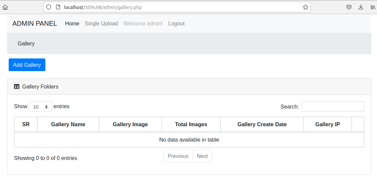The image size is (377, 182).
Task: Sort by Gallery Create Date header
Action: [262, 125]
